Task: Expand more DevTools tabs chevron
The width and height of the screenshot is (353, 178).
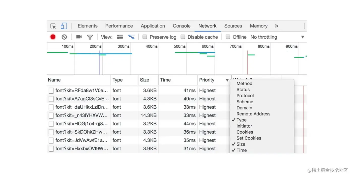Action: coord(277,26)
